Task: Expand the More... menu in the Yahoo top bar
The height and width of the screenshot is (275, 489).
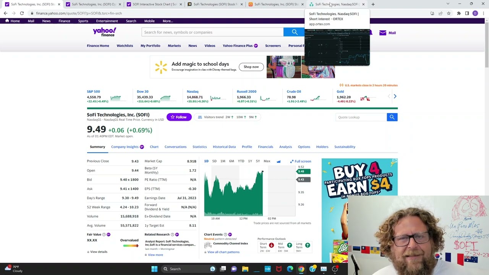Action: [x=167, y=21]
